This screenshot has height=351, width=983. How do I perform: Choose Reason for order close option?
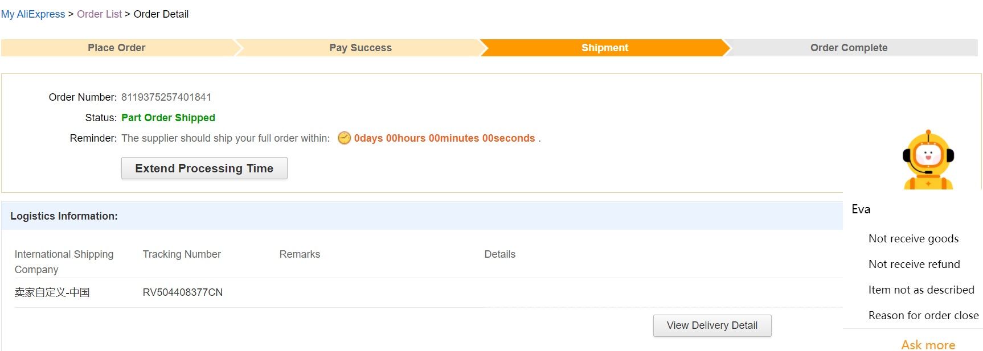point(923,316)
